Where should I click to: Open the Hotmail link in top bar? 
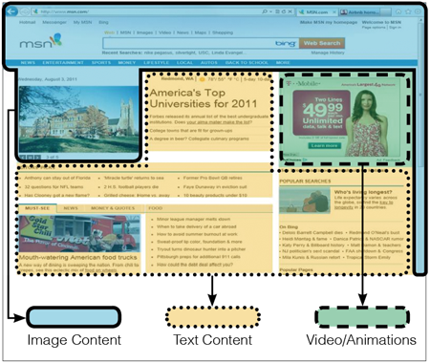[x=28, y=22]
